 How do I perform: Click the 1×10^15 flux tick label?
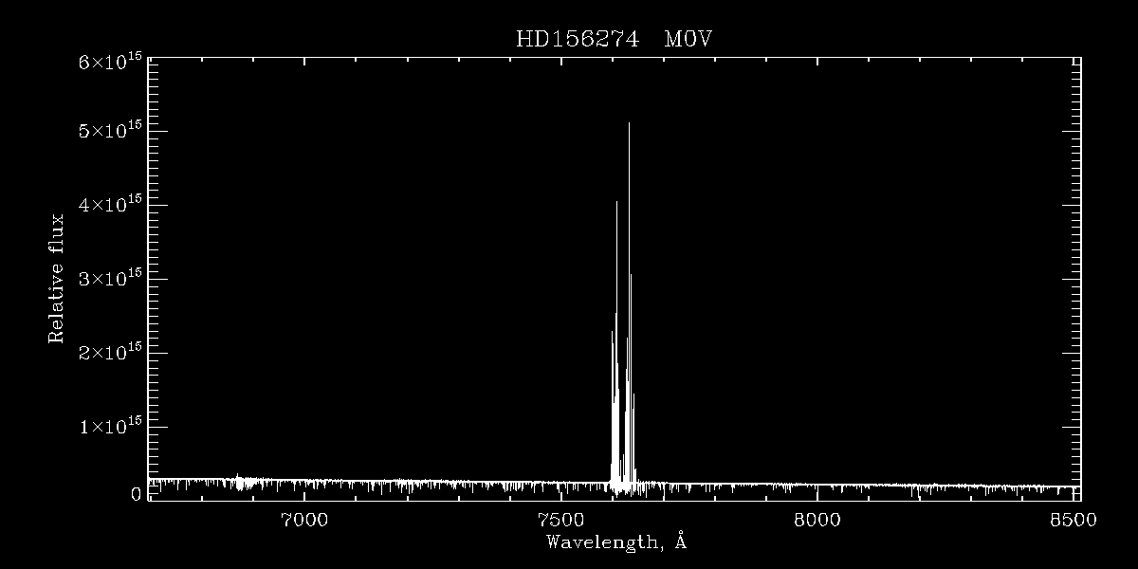(109, 425)
